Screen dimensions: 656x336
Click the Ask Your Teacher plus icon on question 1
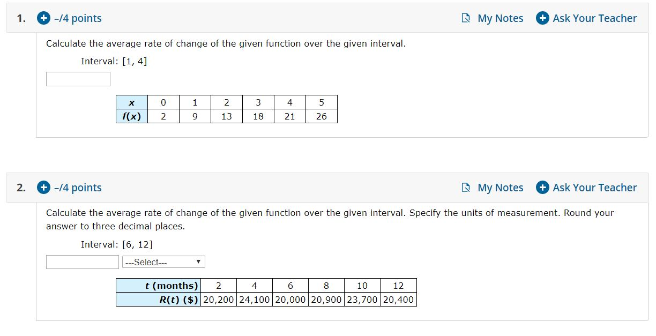click(542, 18)
